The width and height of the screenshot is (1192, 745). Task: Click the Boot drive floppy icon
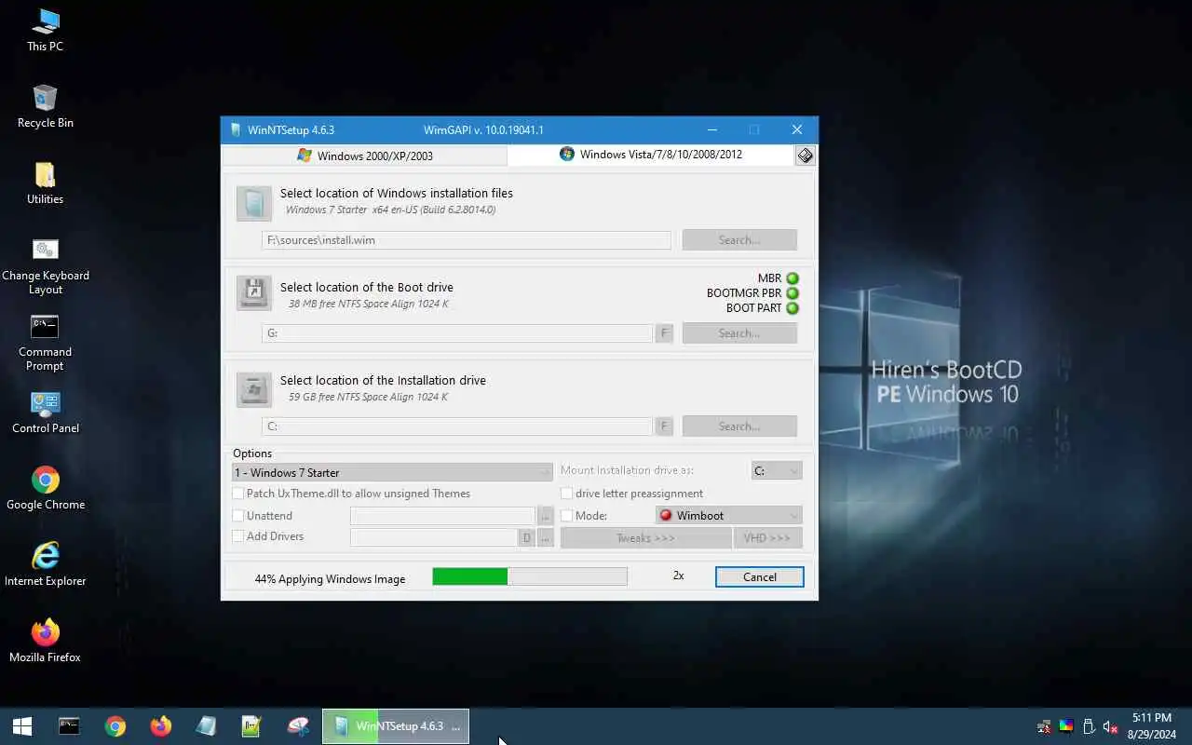[253, 292]
